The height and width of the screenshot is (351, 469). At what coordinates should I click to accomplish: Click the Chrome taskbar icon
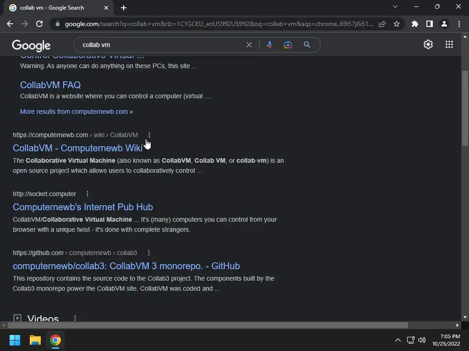pyautogui.click(x=55, y=340)
